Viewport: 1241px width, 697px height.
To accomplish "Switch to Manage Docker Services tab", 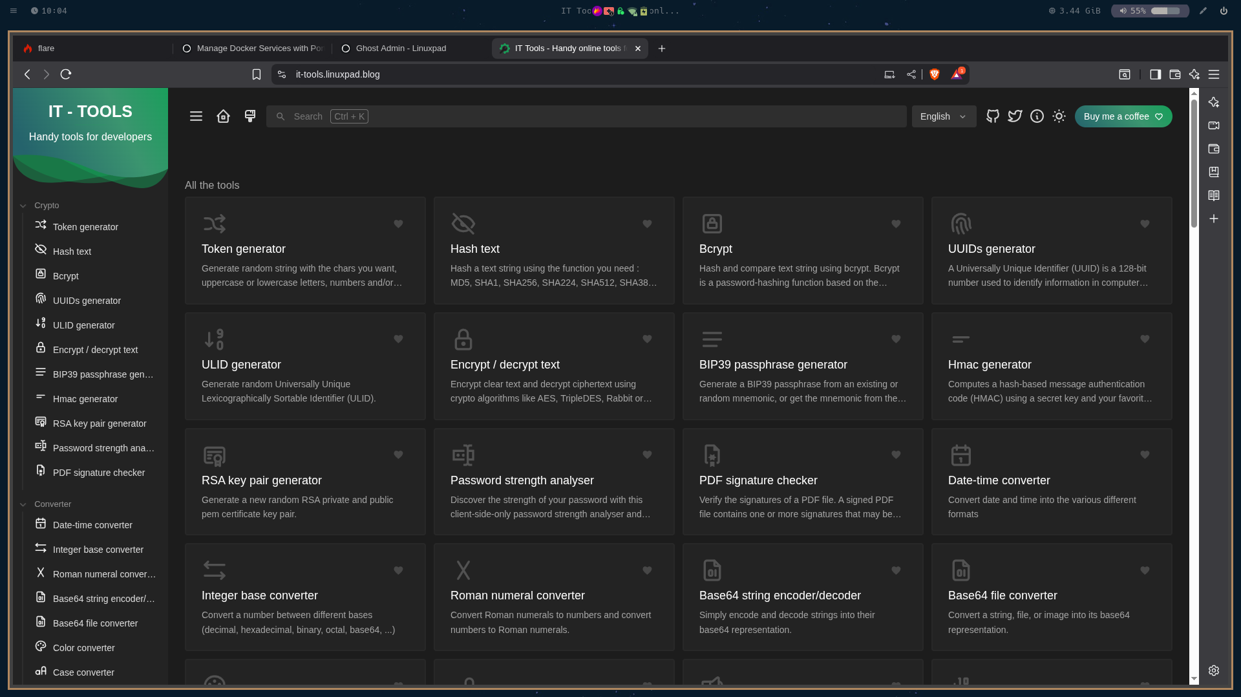I will pos(253,48).
